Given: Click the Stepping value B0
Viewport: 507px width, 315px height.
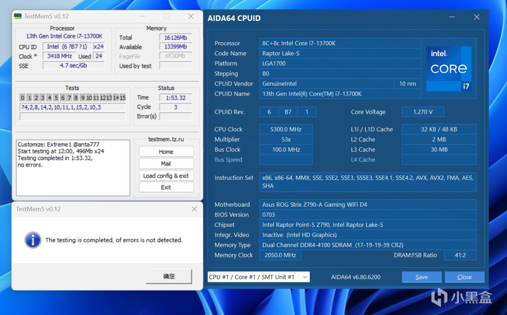Looking at the screenshot, I should [x=340, y=74].
